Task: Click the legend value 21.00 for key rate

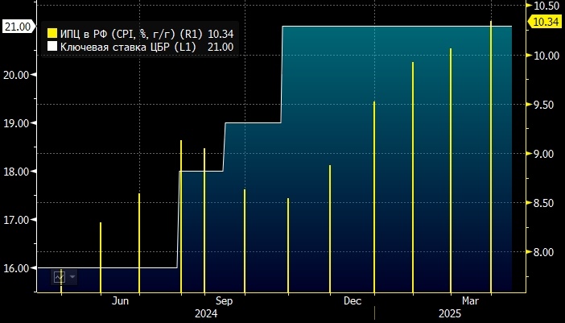Action: [221, 47]
